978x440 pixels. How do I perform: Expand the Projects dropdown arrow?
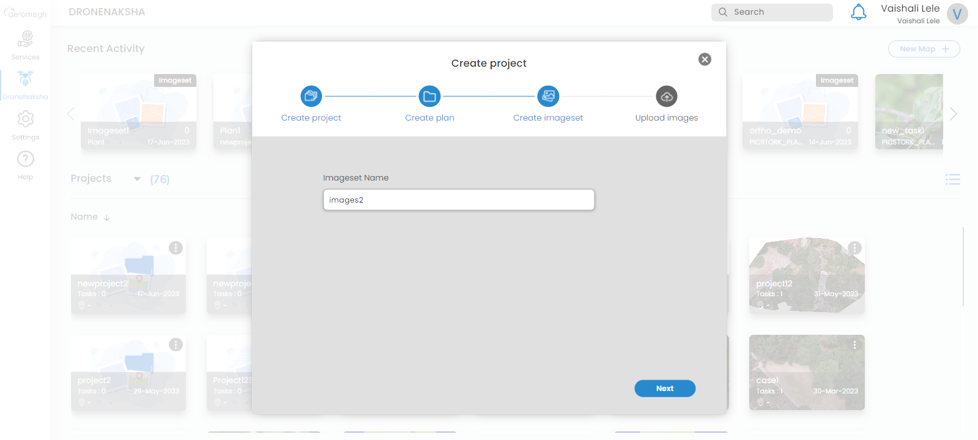137,179
